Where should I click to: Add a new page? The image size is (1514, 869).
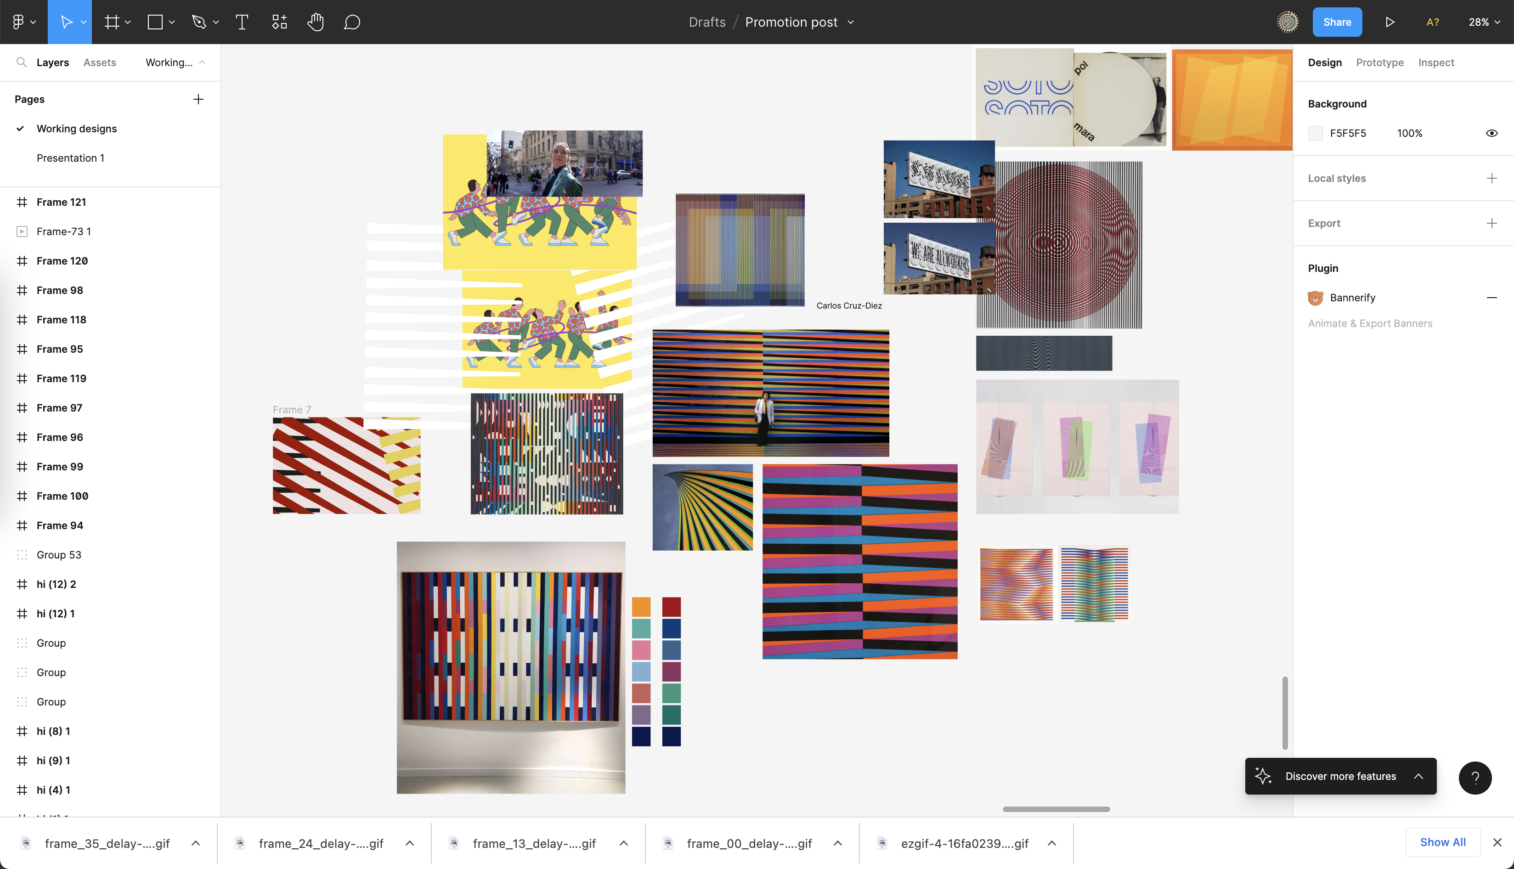(199, 99)
